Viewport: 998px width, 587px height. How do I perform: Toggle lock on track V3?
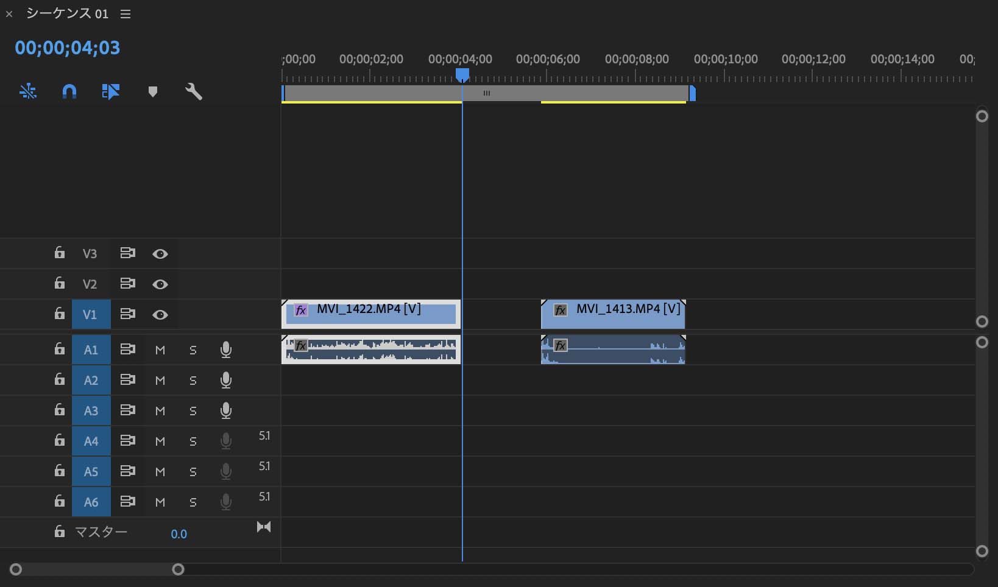tap(59, 253)
